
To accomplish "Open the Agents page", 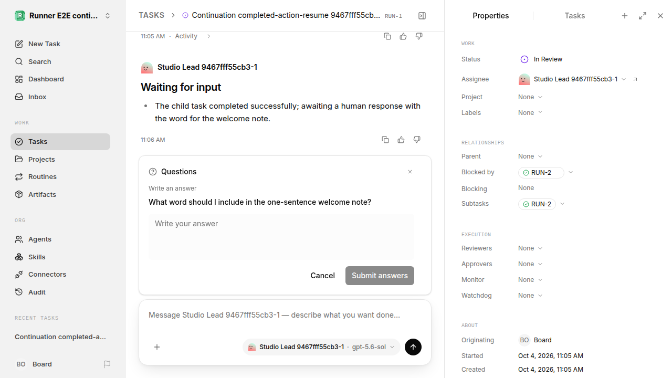I will coord(60,239).
